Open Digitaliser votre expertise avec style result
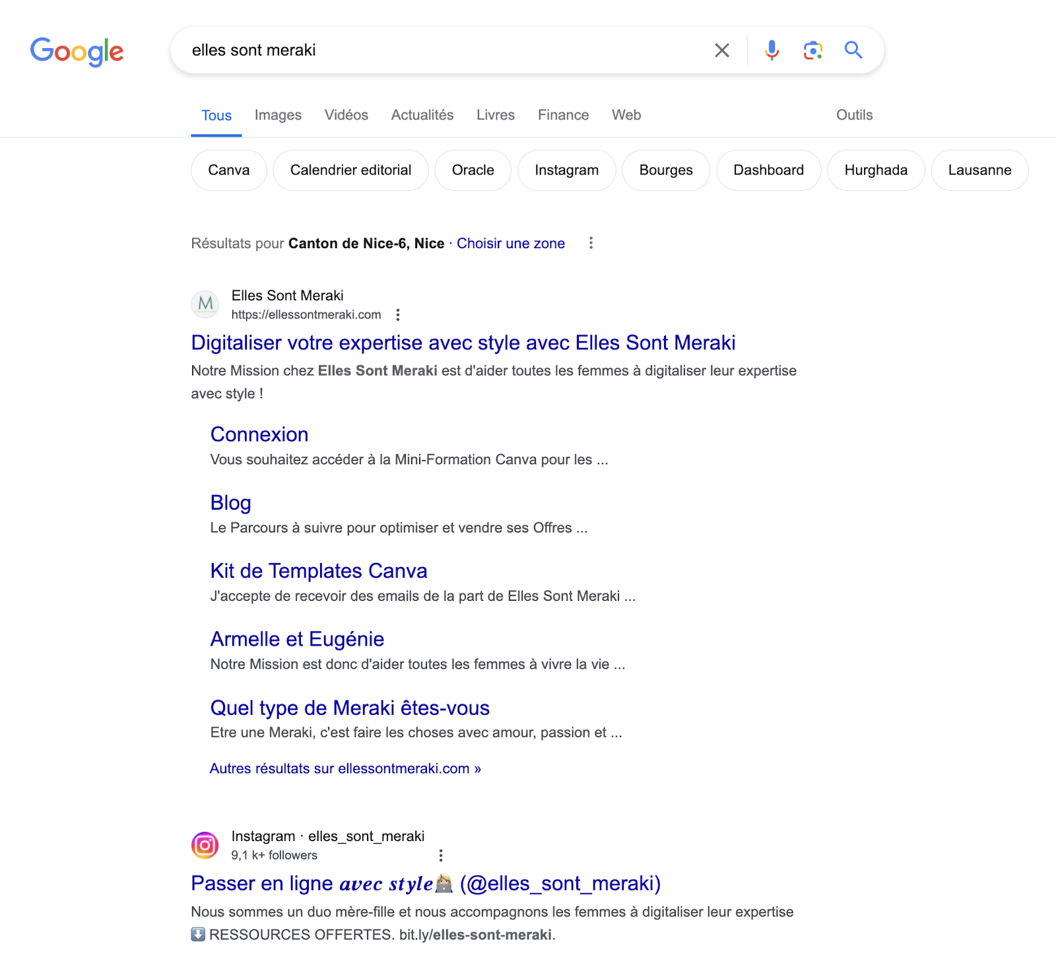Viewport: 1056px width, 954px height. coord(463,343)
